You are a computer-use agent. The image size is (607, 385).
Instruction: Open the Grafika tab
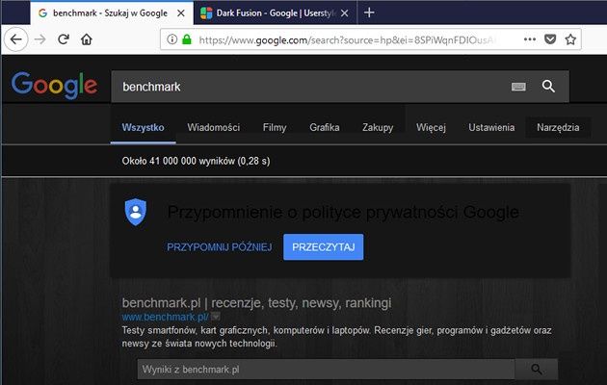click(x=325, y=127)
